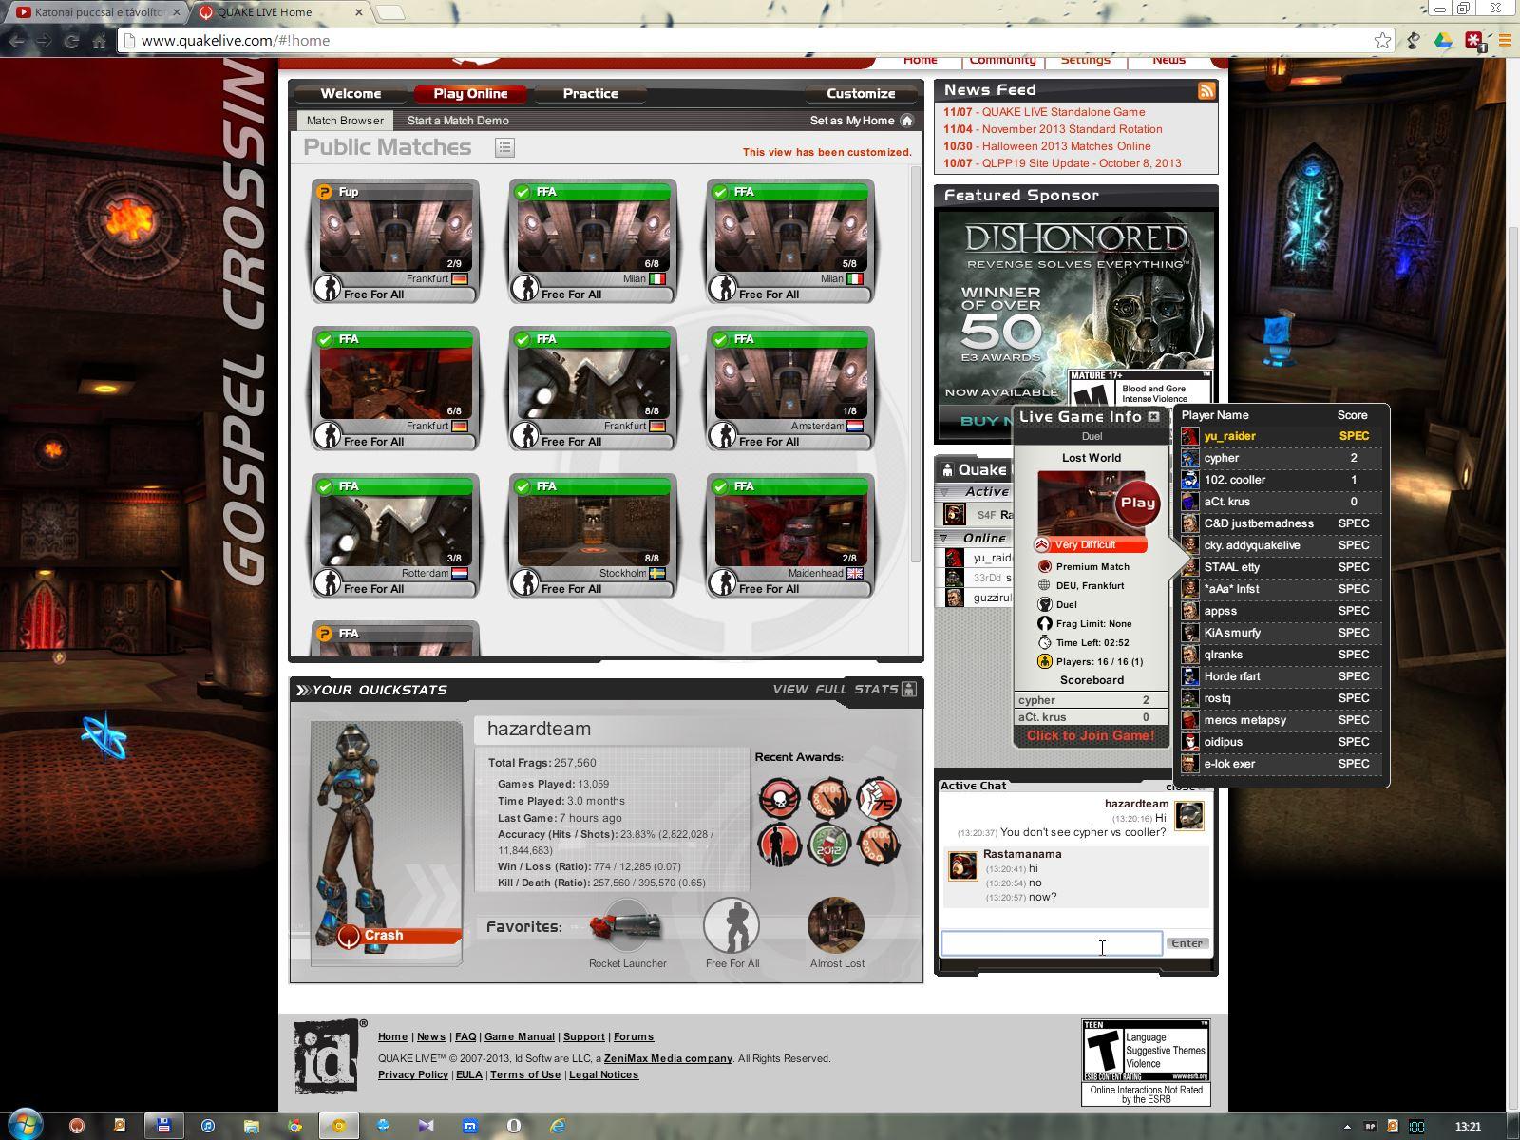Open iTunes from the taskbar
The width and height of the screenshot is (1520, 1140).
click(207, 1126)
